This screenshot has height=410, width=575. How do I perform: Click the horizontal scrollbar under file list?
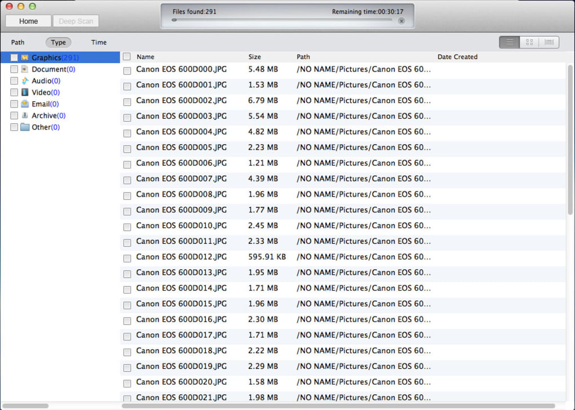pyautogui.click(x=338, y=405)
